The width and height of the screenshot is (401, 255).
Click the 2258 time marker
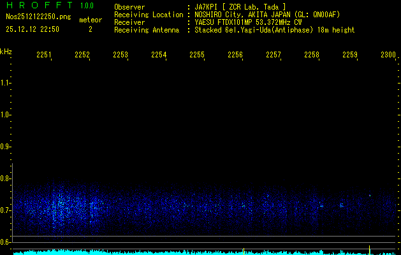click(x=312, y=55)
